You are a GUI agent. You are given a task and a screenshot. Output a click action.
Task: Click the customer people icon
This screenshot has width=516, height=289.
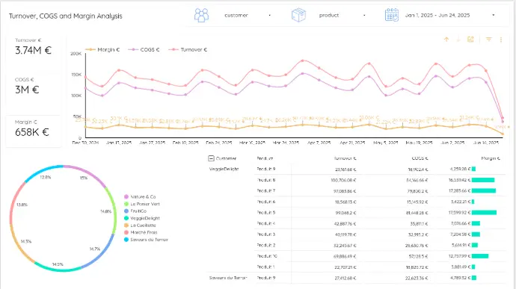(x=201, y=15)
